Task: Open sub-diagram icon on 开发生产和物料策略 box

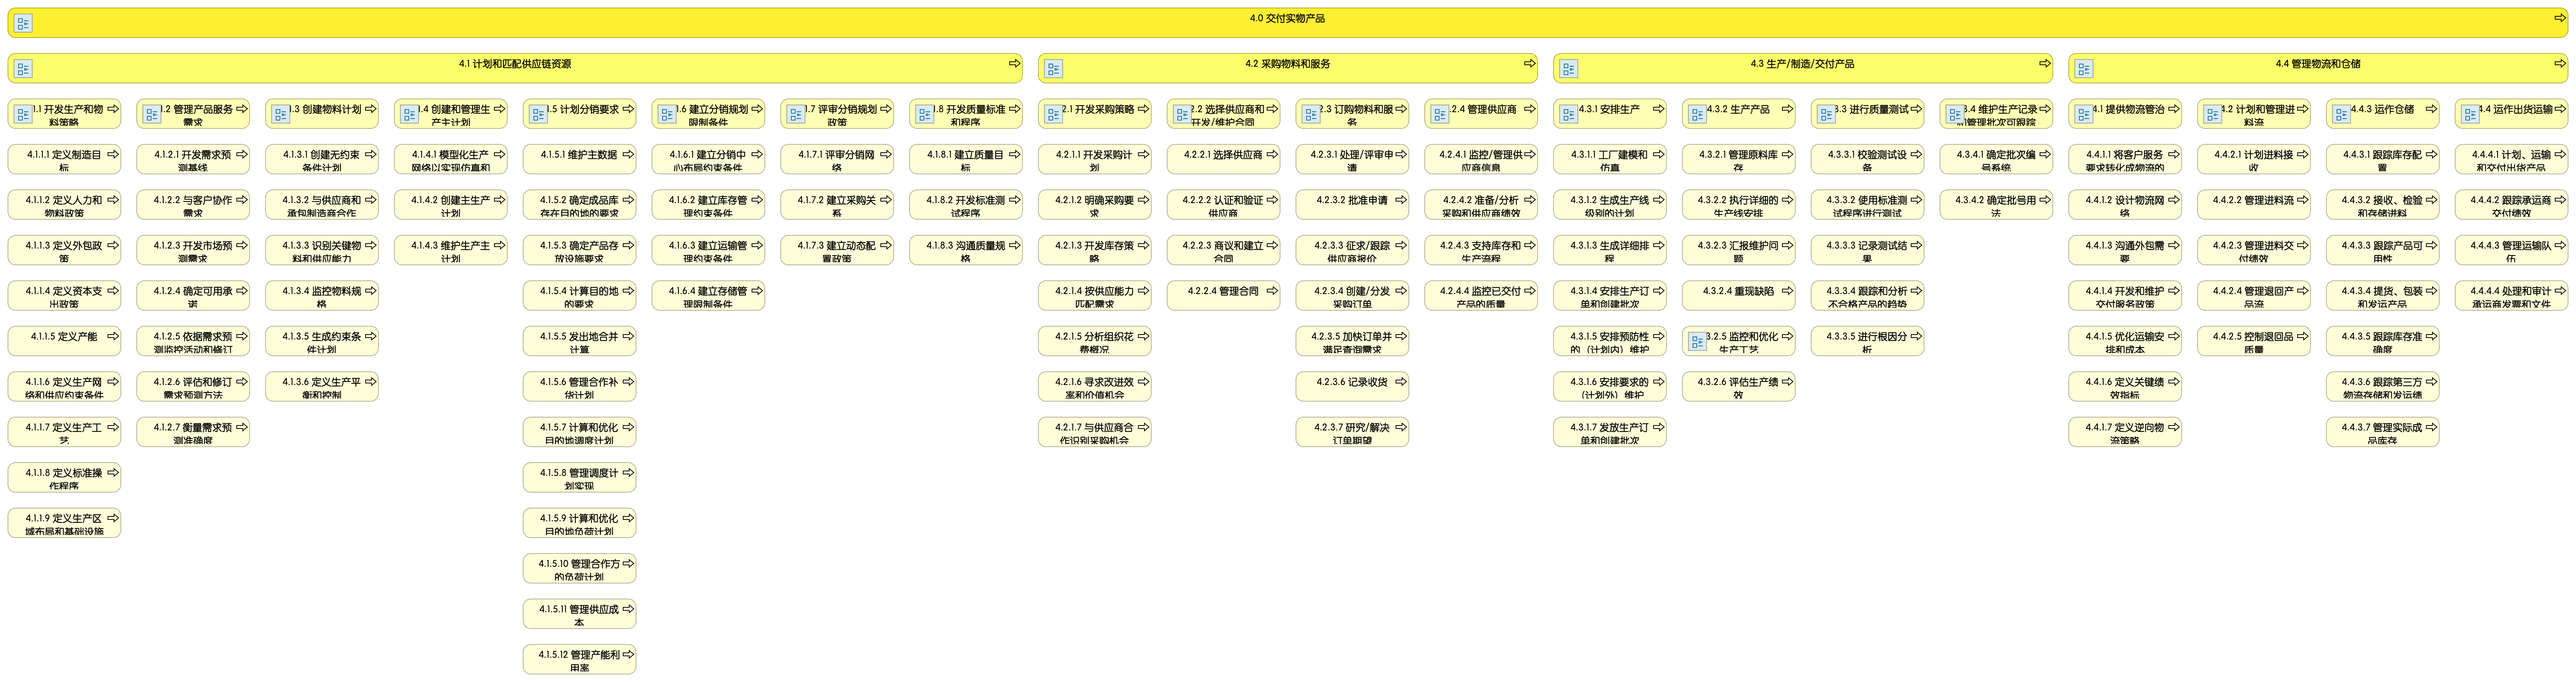Action: coord(23,114)
